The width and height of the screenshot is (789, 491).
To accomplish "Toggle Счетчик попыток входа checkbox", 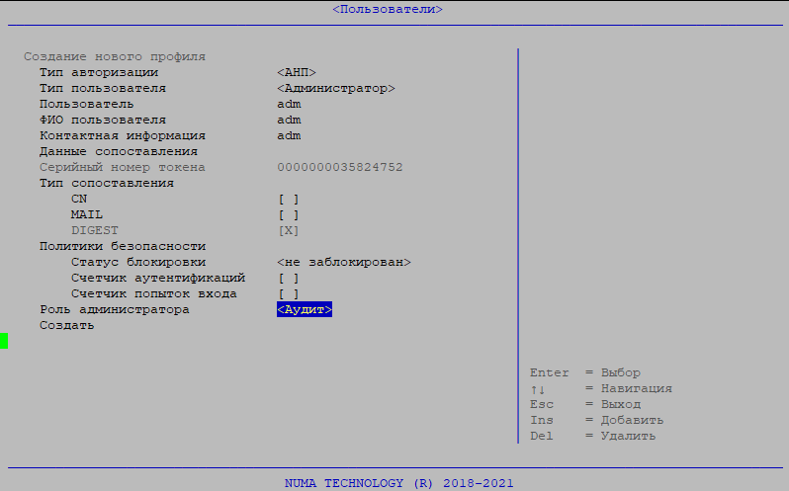I will [288, 293].
